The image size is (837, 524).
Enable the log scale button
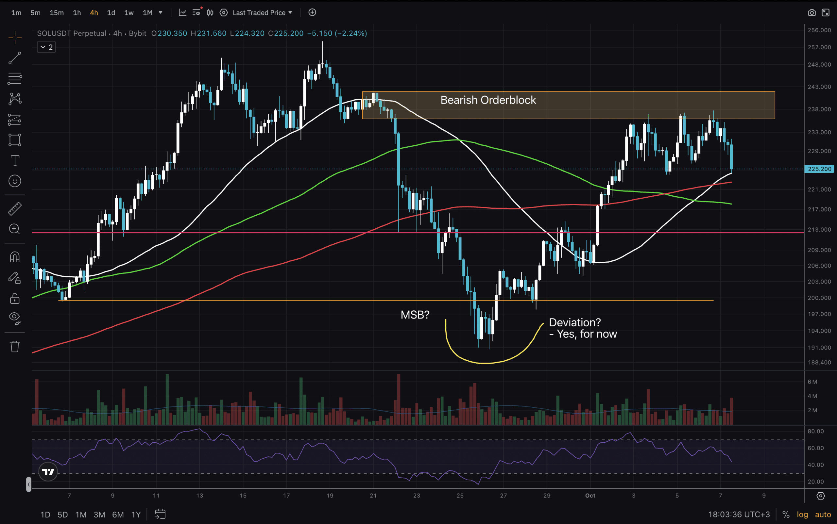[802, 515]
